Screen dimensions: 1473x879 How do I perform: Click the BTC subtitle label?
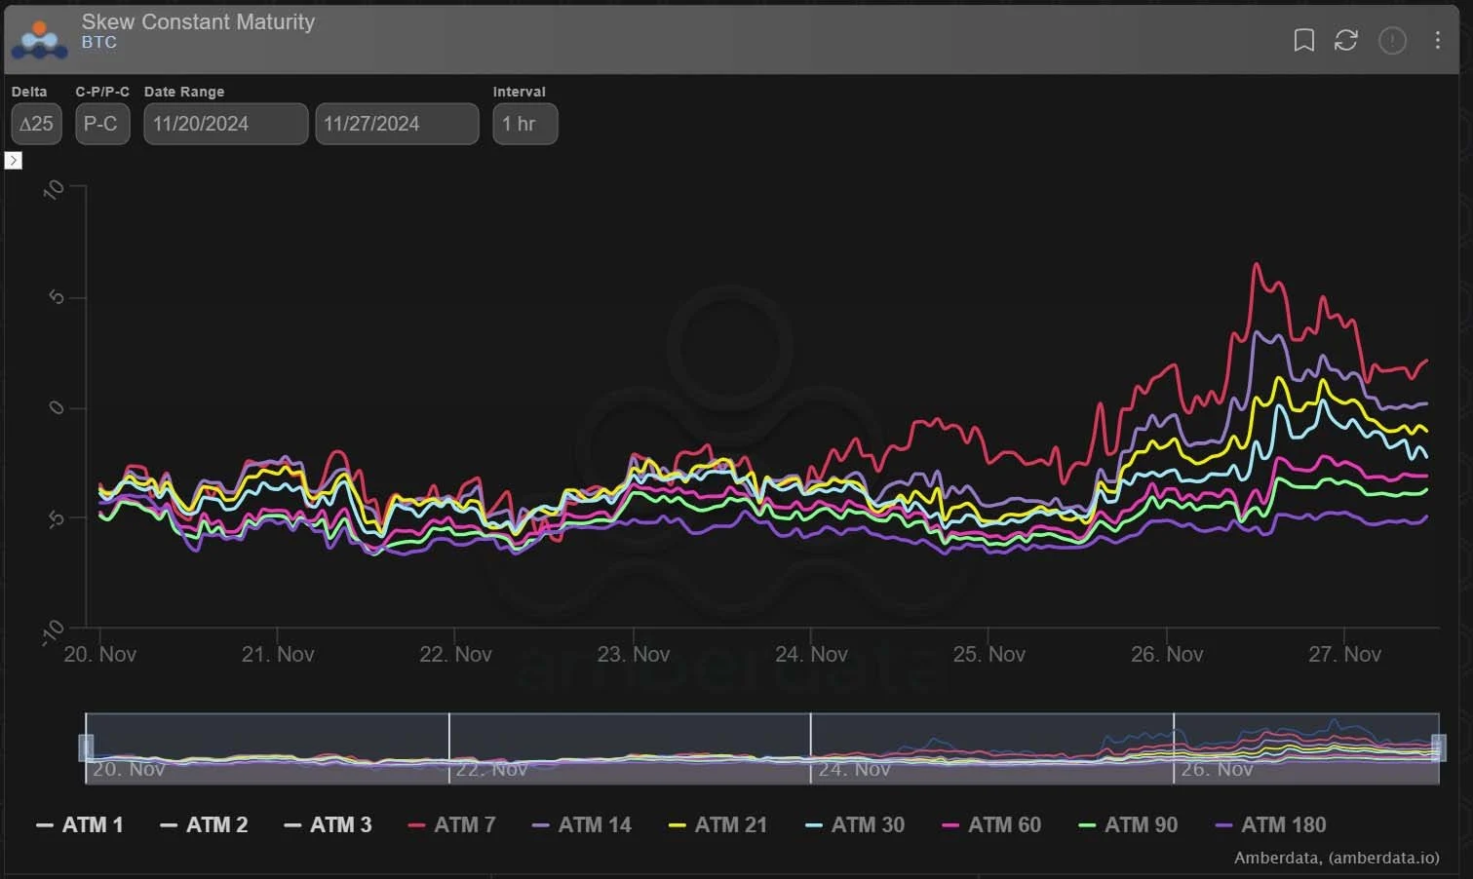99,43
